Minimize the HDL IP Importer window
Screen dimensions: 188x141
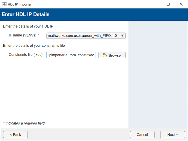tap(155, 4)
